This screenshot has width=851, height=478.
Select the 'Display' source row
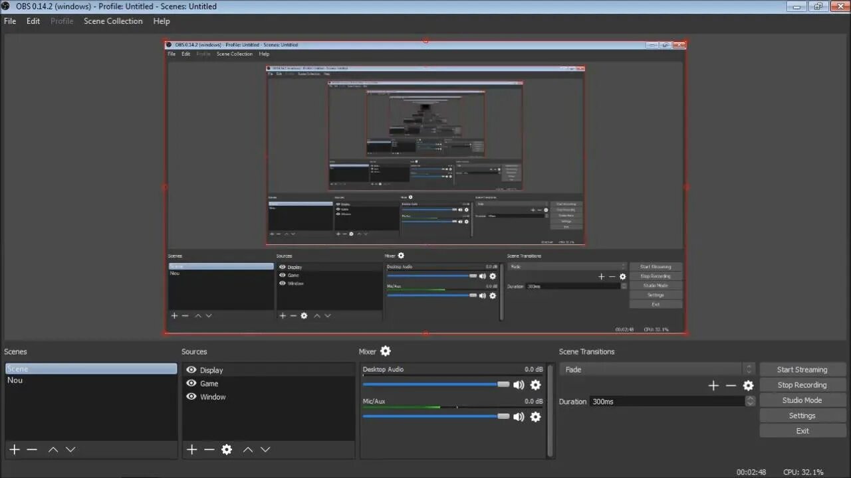click(x=269, y=370)
